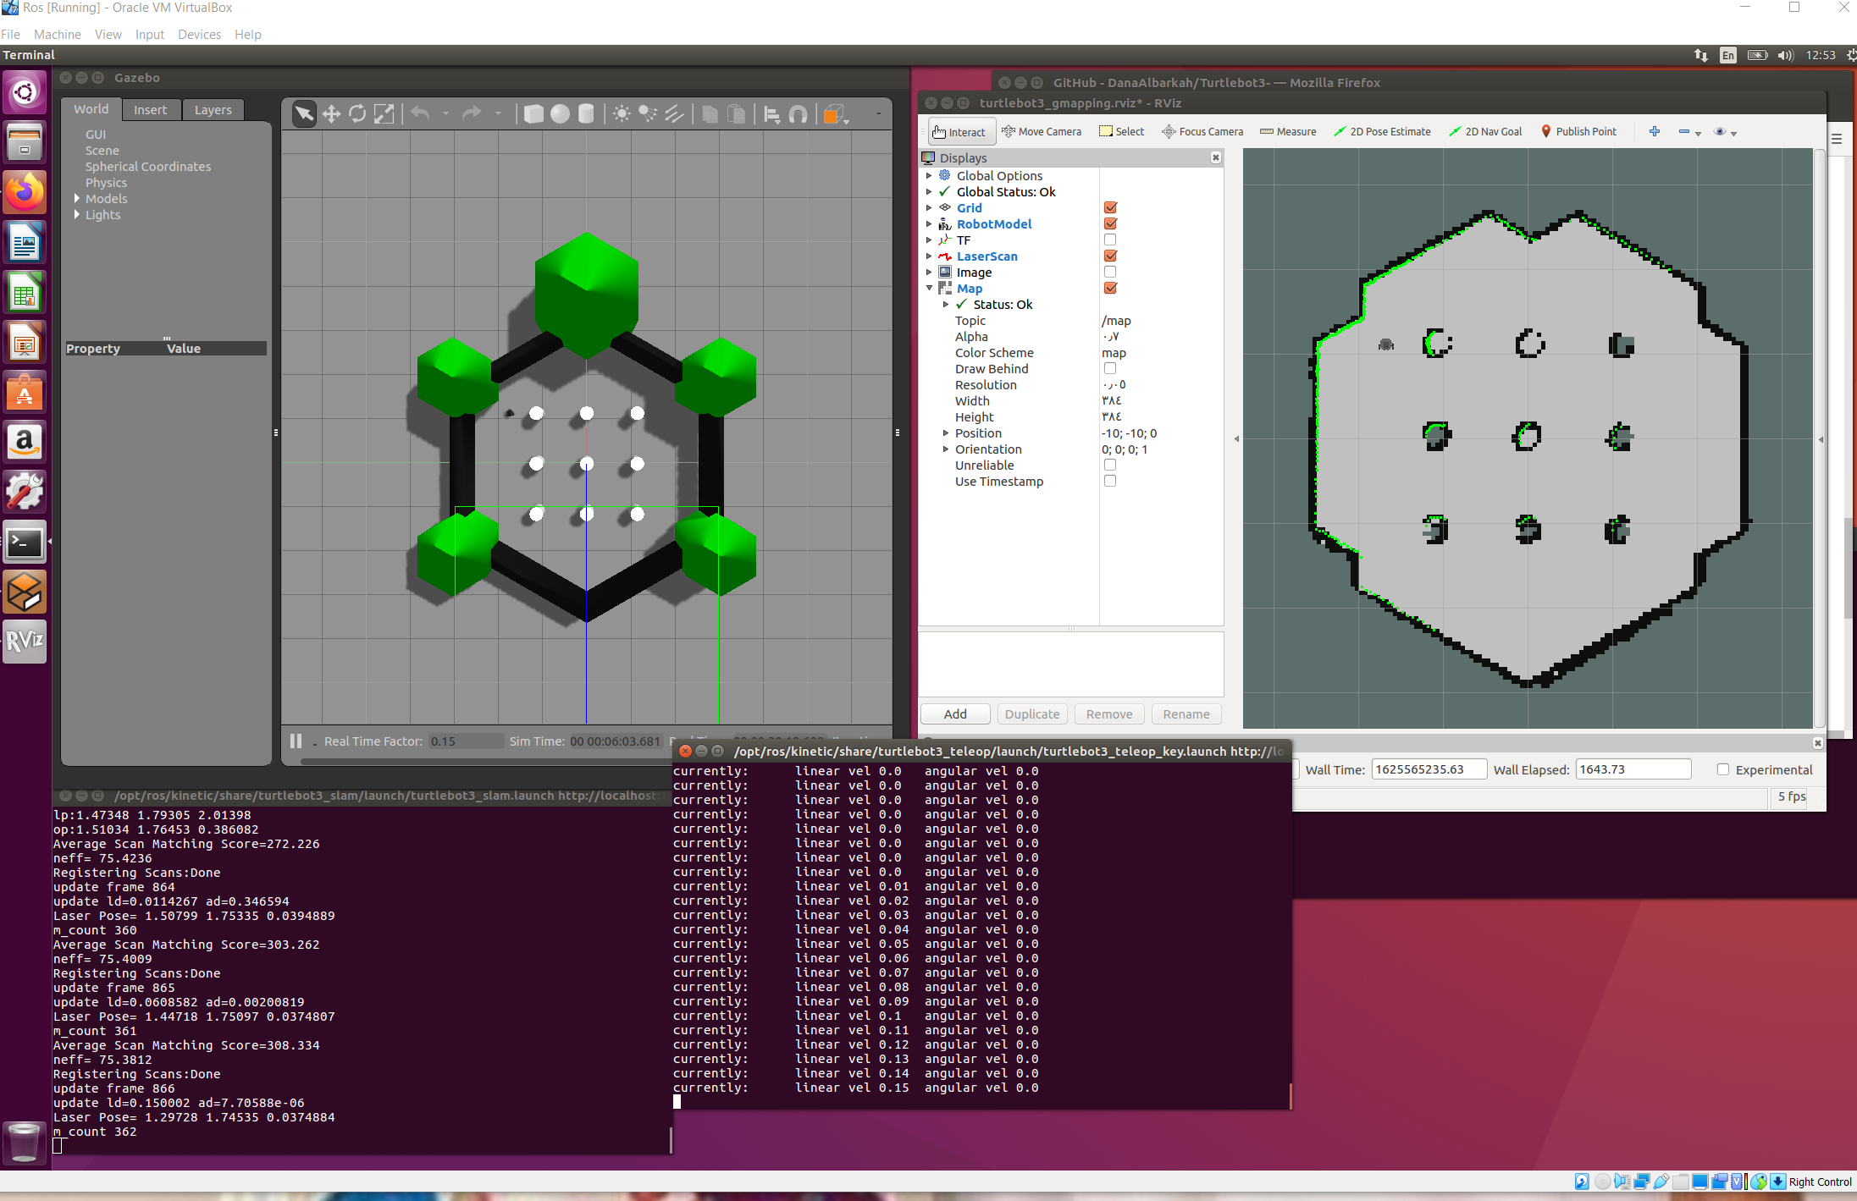Activate the Publish Point tool

(1579, 131)
